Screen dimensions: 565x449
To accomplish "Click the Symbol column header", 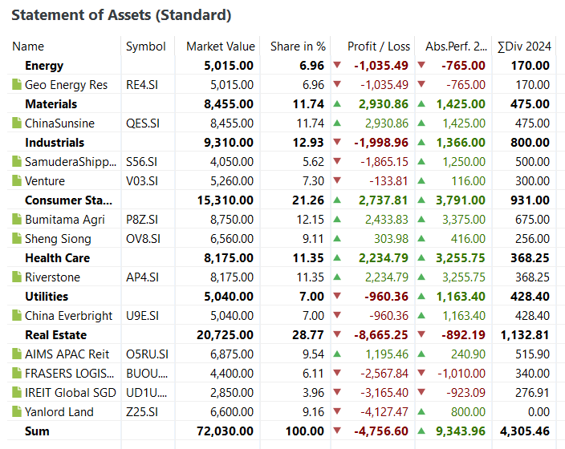I will point(145,47).
